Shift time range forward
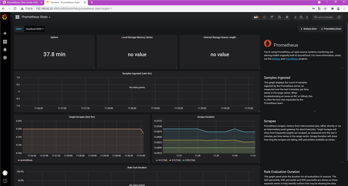Image resolution: width=348 pixels, height=186 pixels. pyautogui.click(x=307, y=17)
